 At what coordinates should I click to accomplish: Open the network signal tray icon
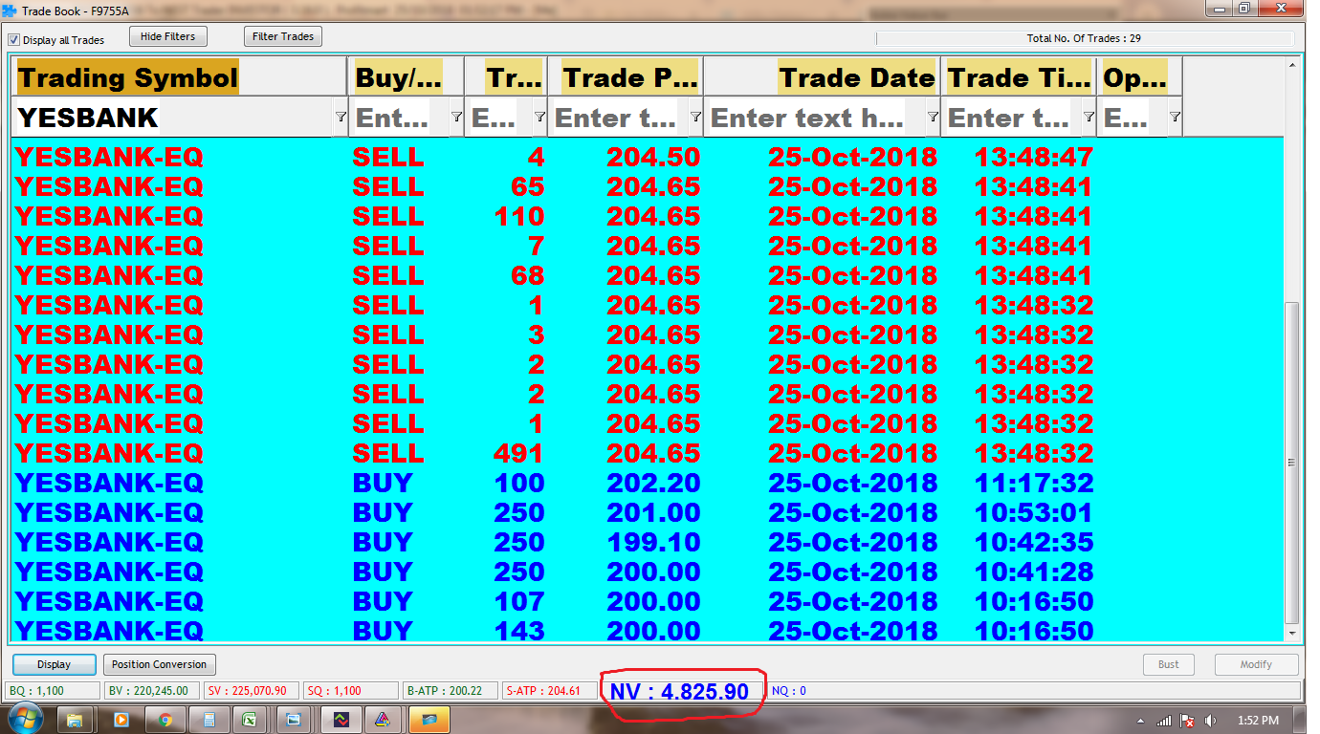coord(1164,721)
